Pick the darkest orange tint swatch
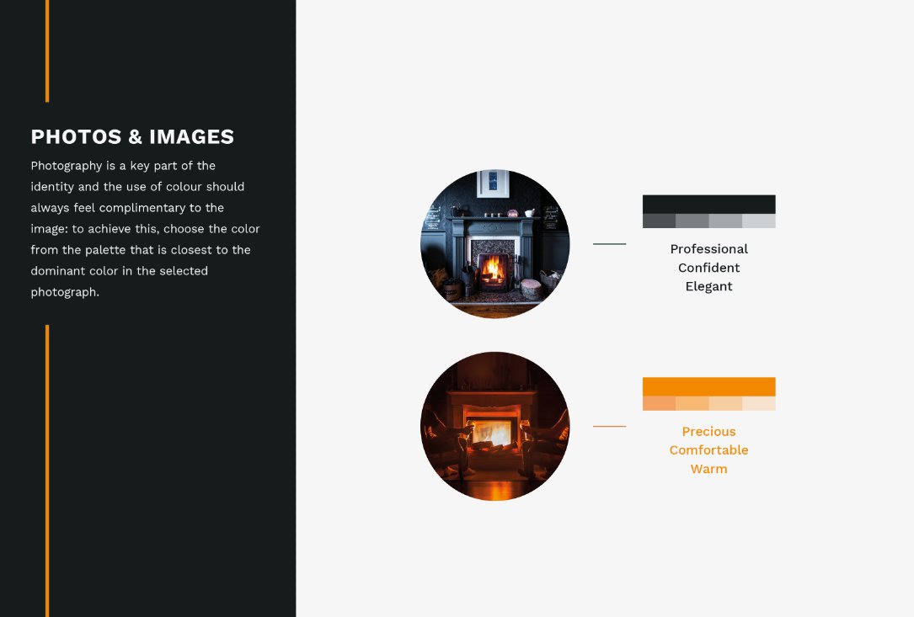 [659, 404]
